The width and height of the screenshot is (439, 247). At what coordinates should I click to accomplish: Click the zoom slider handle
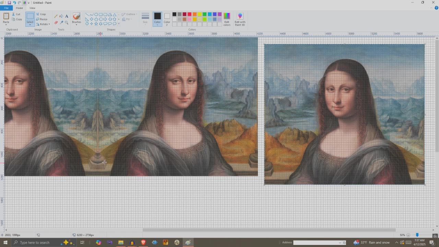(417, 235)
